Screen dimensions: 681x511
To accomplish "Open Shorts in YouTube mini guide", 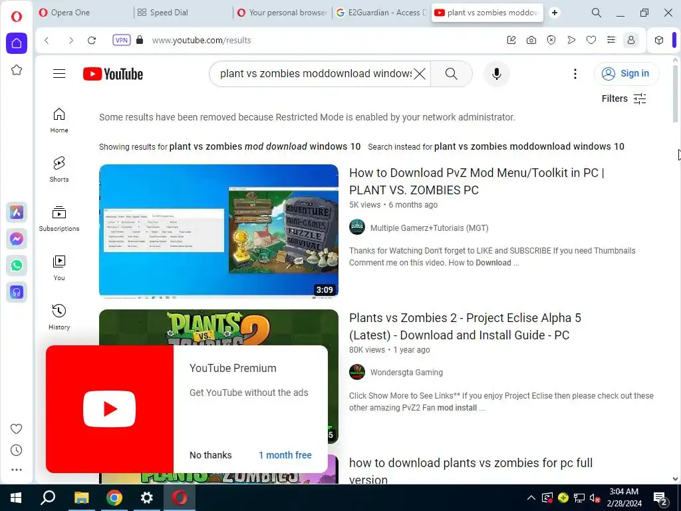I will 59,170.
